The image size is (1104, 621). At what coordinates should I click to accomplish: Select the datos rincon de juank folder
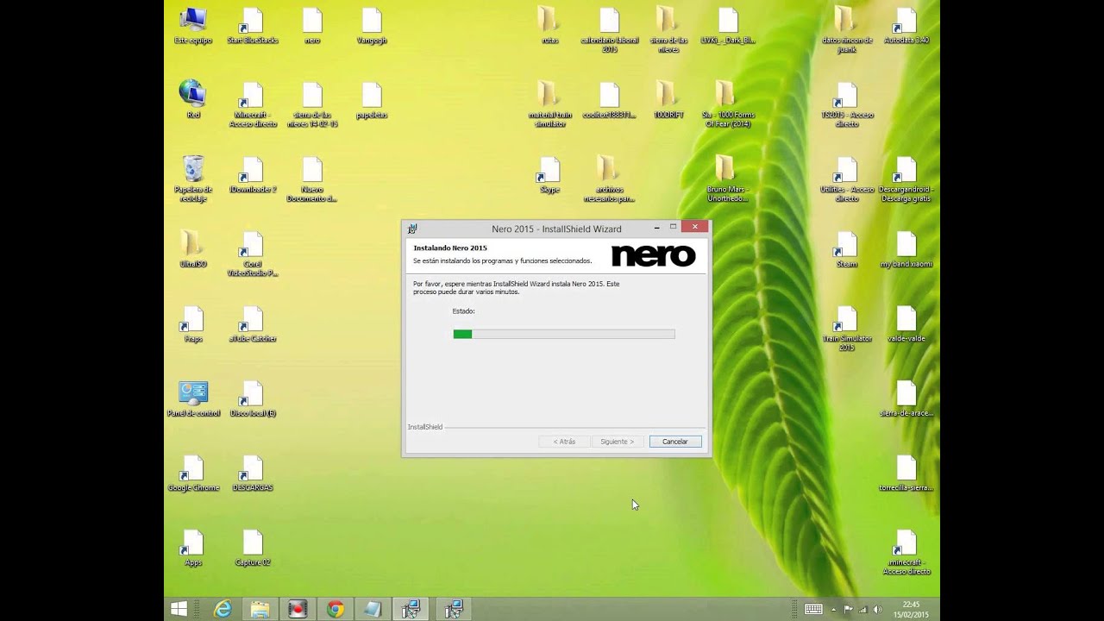pyautogui.click(x=847, y=31)
